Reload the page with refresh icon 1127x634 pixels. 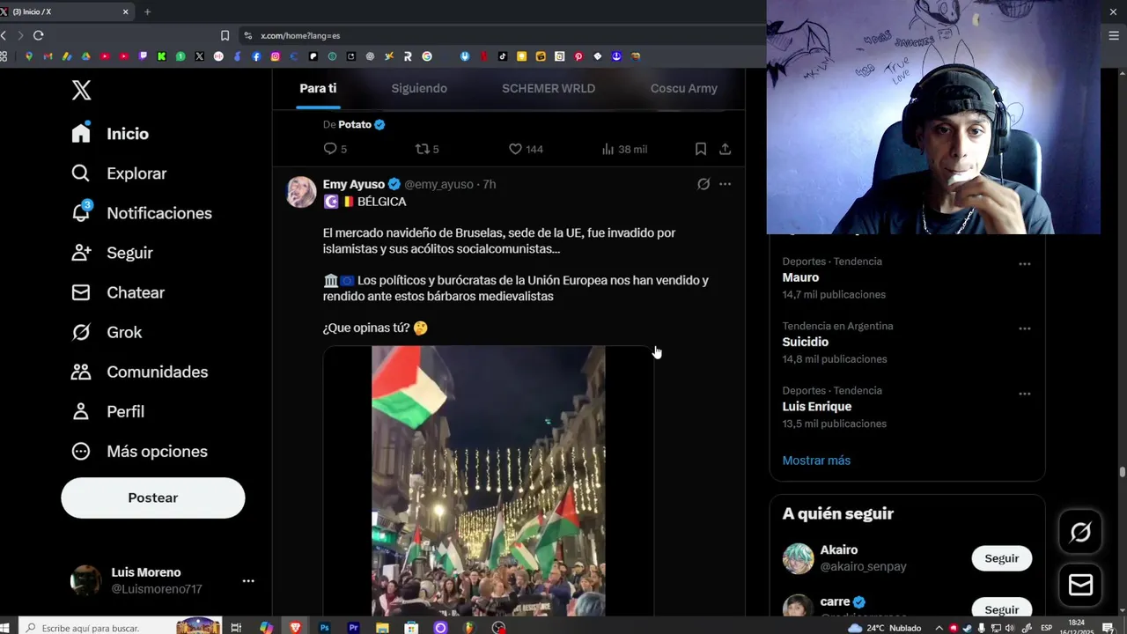coord(38,35)
